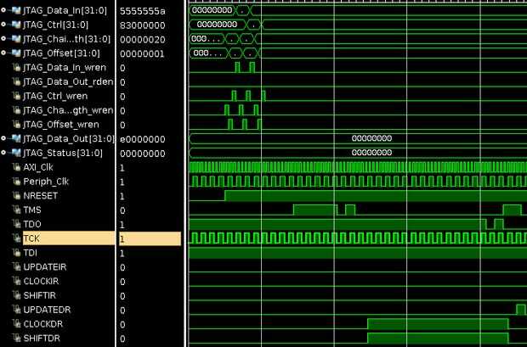The height and width of the screenshot is (347, 527).
Task: Select the TMS signal name
Action: 32,210
